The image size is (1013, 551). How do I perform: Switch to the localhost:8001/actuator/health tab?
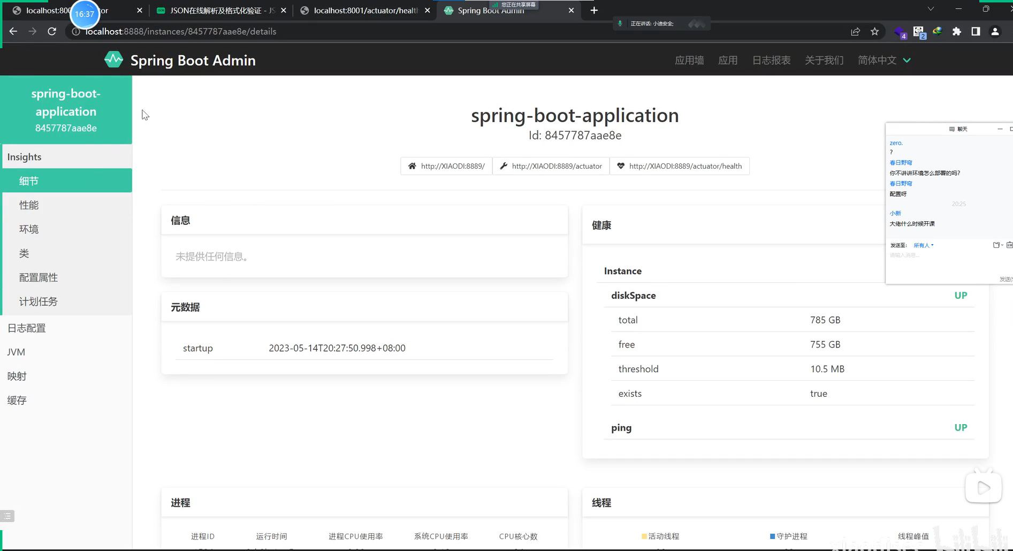365,10
